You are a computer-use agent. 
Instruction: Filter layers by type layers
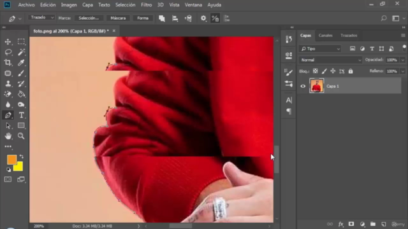(372, 49)
